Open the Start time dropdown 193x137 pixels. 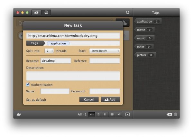click(105, 51)
